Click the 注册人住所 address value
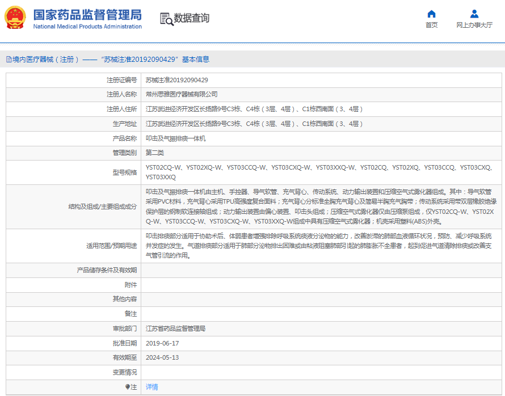 tap(254, 109)
